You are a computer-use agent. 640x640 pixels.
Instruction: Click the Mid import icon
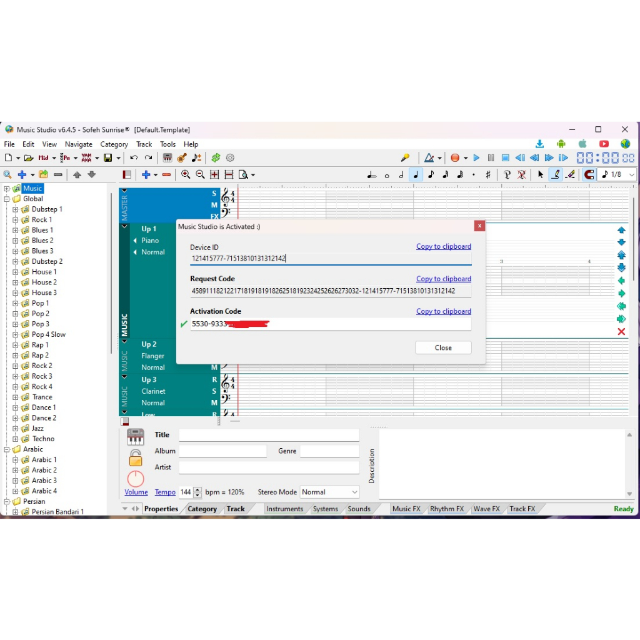click(43, 158)
